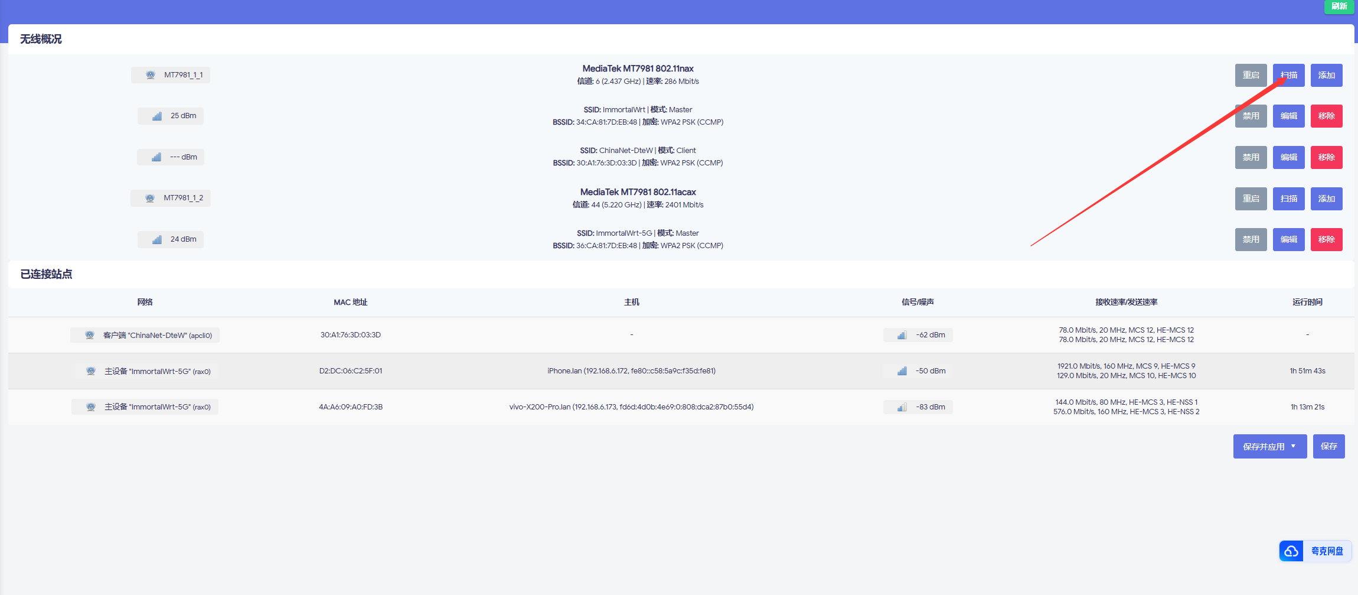Click the 保存 save button
The image size is (1358, 595).
(1328, 447)
